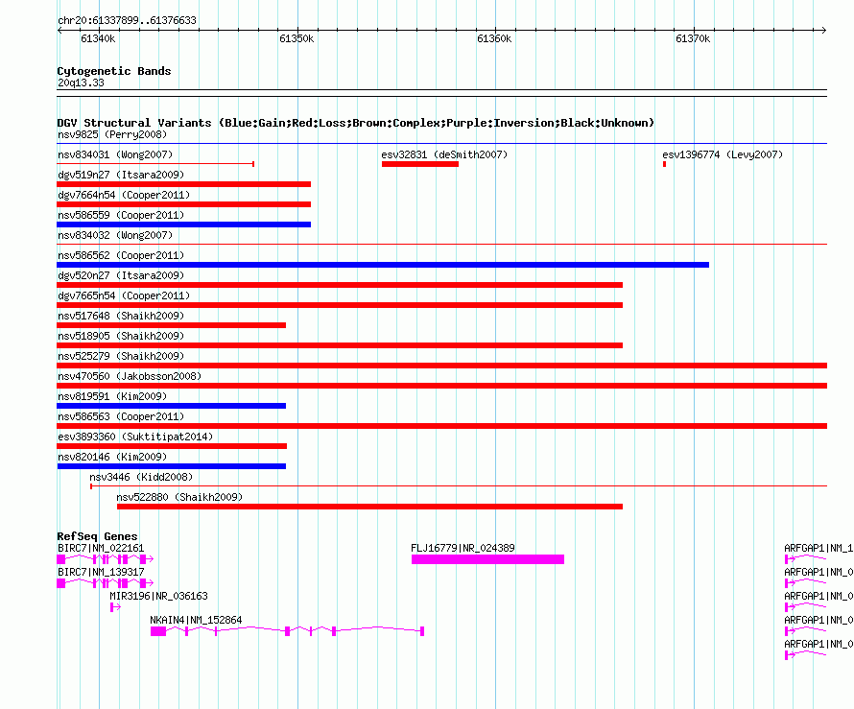The width and height of the screenshot is (854, 709).
Task: Click the nsv470560 (Jakobsson2008) label
Action: pyautogui.click(x=130, y=376)
